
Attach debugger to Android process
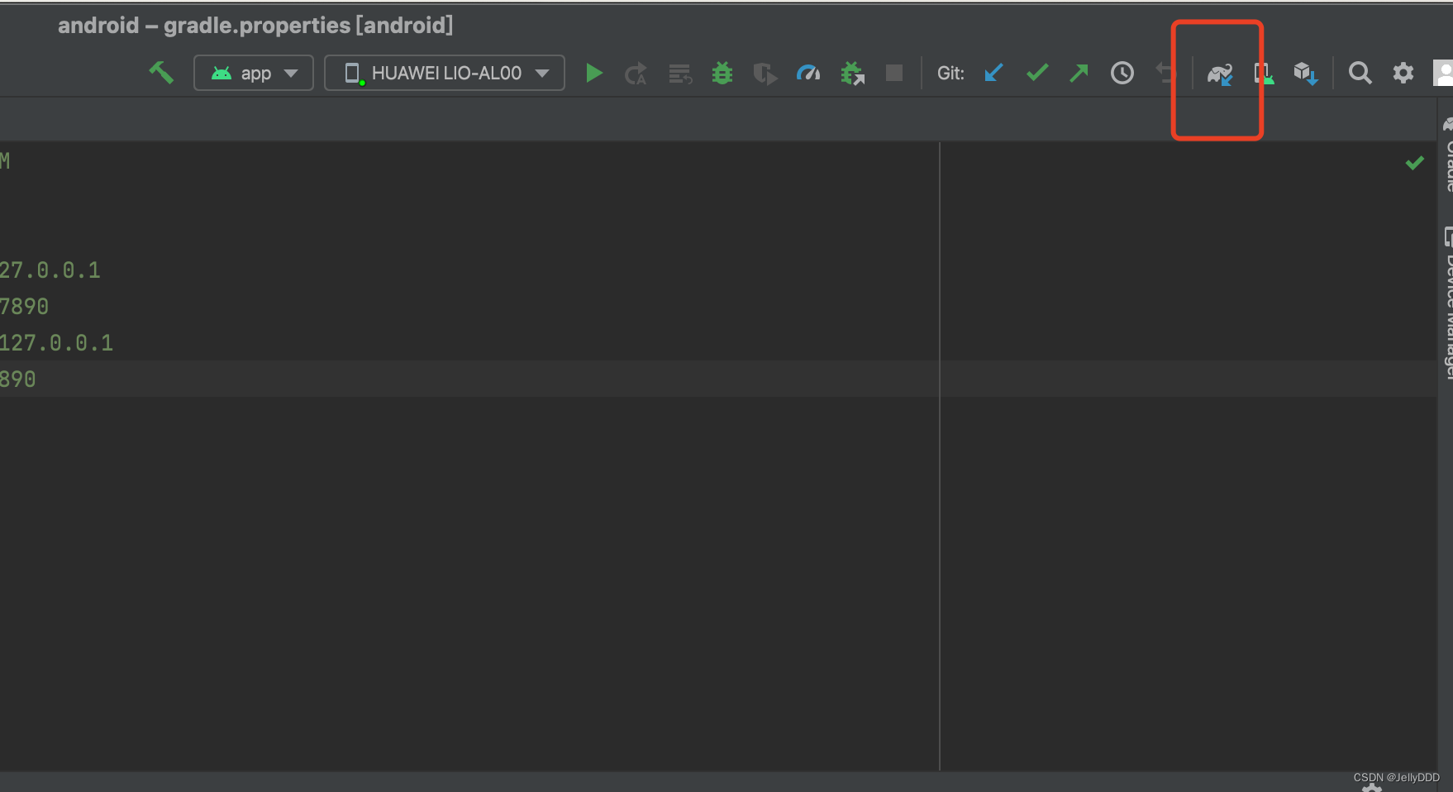(852, 74)
